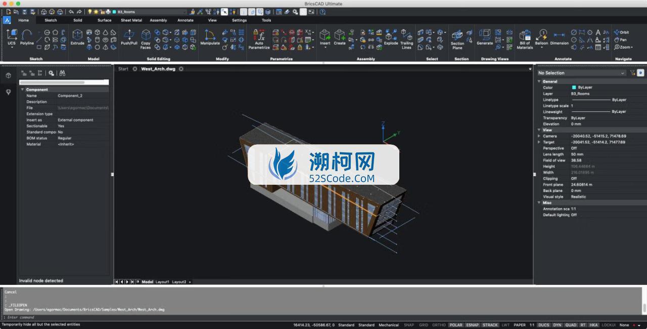The height and width of the screenshot is (329, 647).
Task: Choose the Copy Faces tool
Action: (x=146, y=39)
